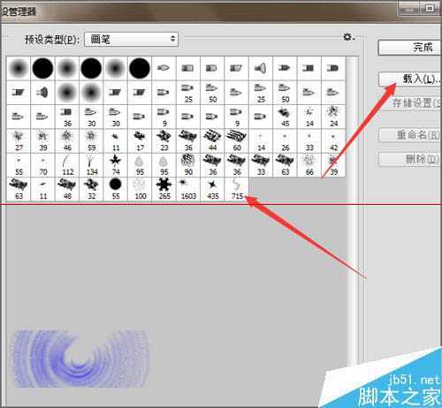Select the spatter brush labeled 24
Viewport: 442px width, 408px height.
[333, 117]
